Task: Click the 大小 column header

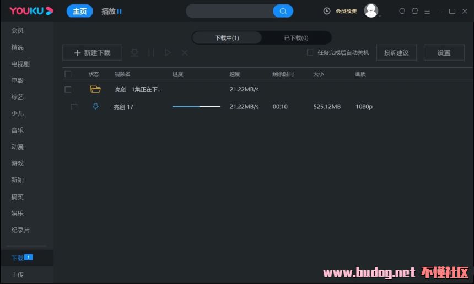Action: (319, 74)
